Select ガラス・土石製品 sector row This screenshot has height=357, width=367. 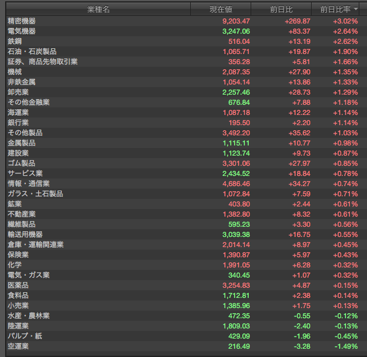click(x=186, y=194)
